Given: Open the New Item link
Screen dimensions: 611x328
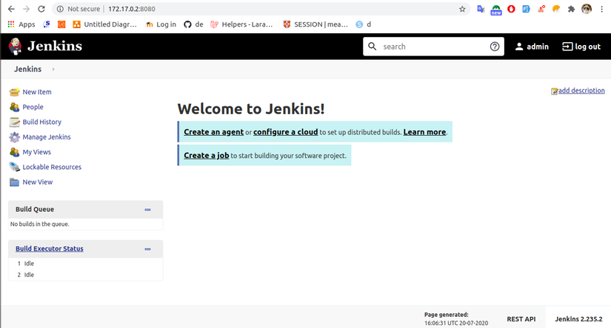Looking at the screenshot, I should coord(37,92).
